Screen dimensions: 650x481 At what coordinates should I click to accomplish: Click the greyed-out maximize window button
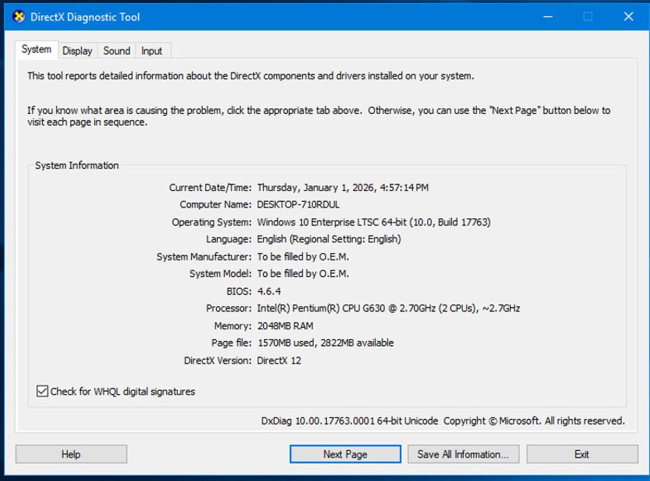pos(588,17)
